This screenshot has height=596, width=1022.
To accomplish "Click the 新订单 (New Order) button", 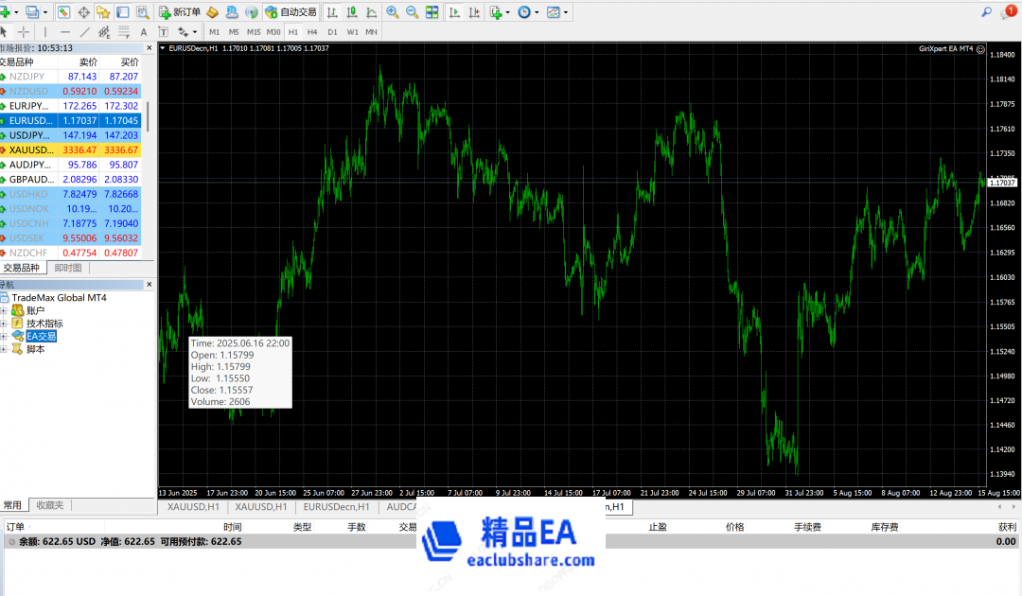I will 180,12.
